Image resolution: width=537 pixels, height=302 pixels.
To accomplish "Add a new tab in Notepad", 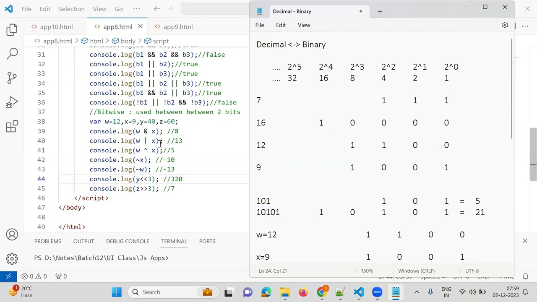I will coord(380,11).
